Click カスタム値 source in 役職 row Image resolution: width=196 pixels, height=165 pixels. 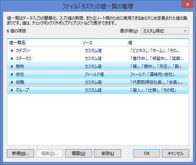pyautogui.click(x=93, y=82)
